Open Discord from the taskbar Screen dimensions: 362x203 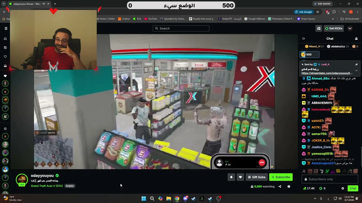point(185,198)
